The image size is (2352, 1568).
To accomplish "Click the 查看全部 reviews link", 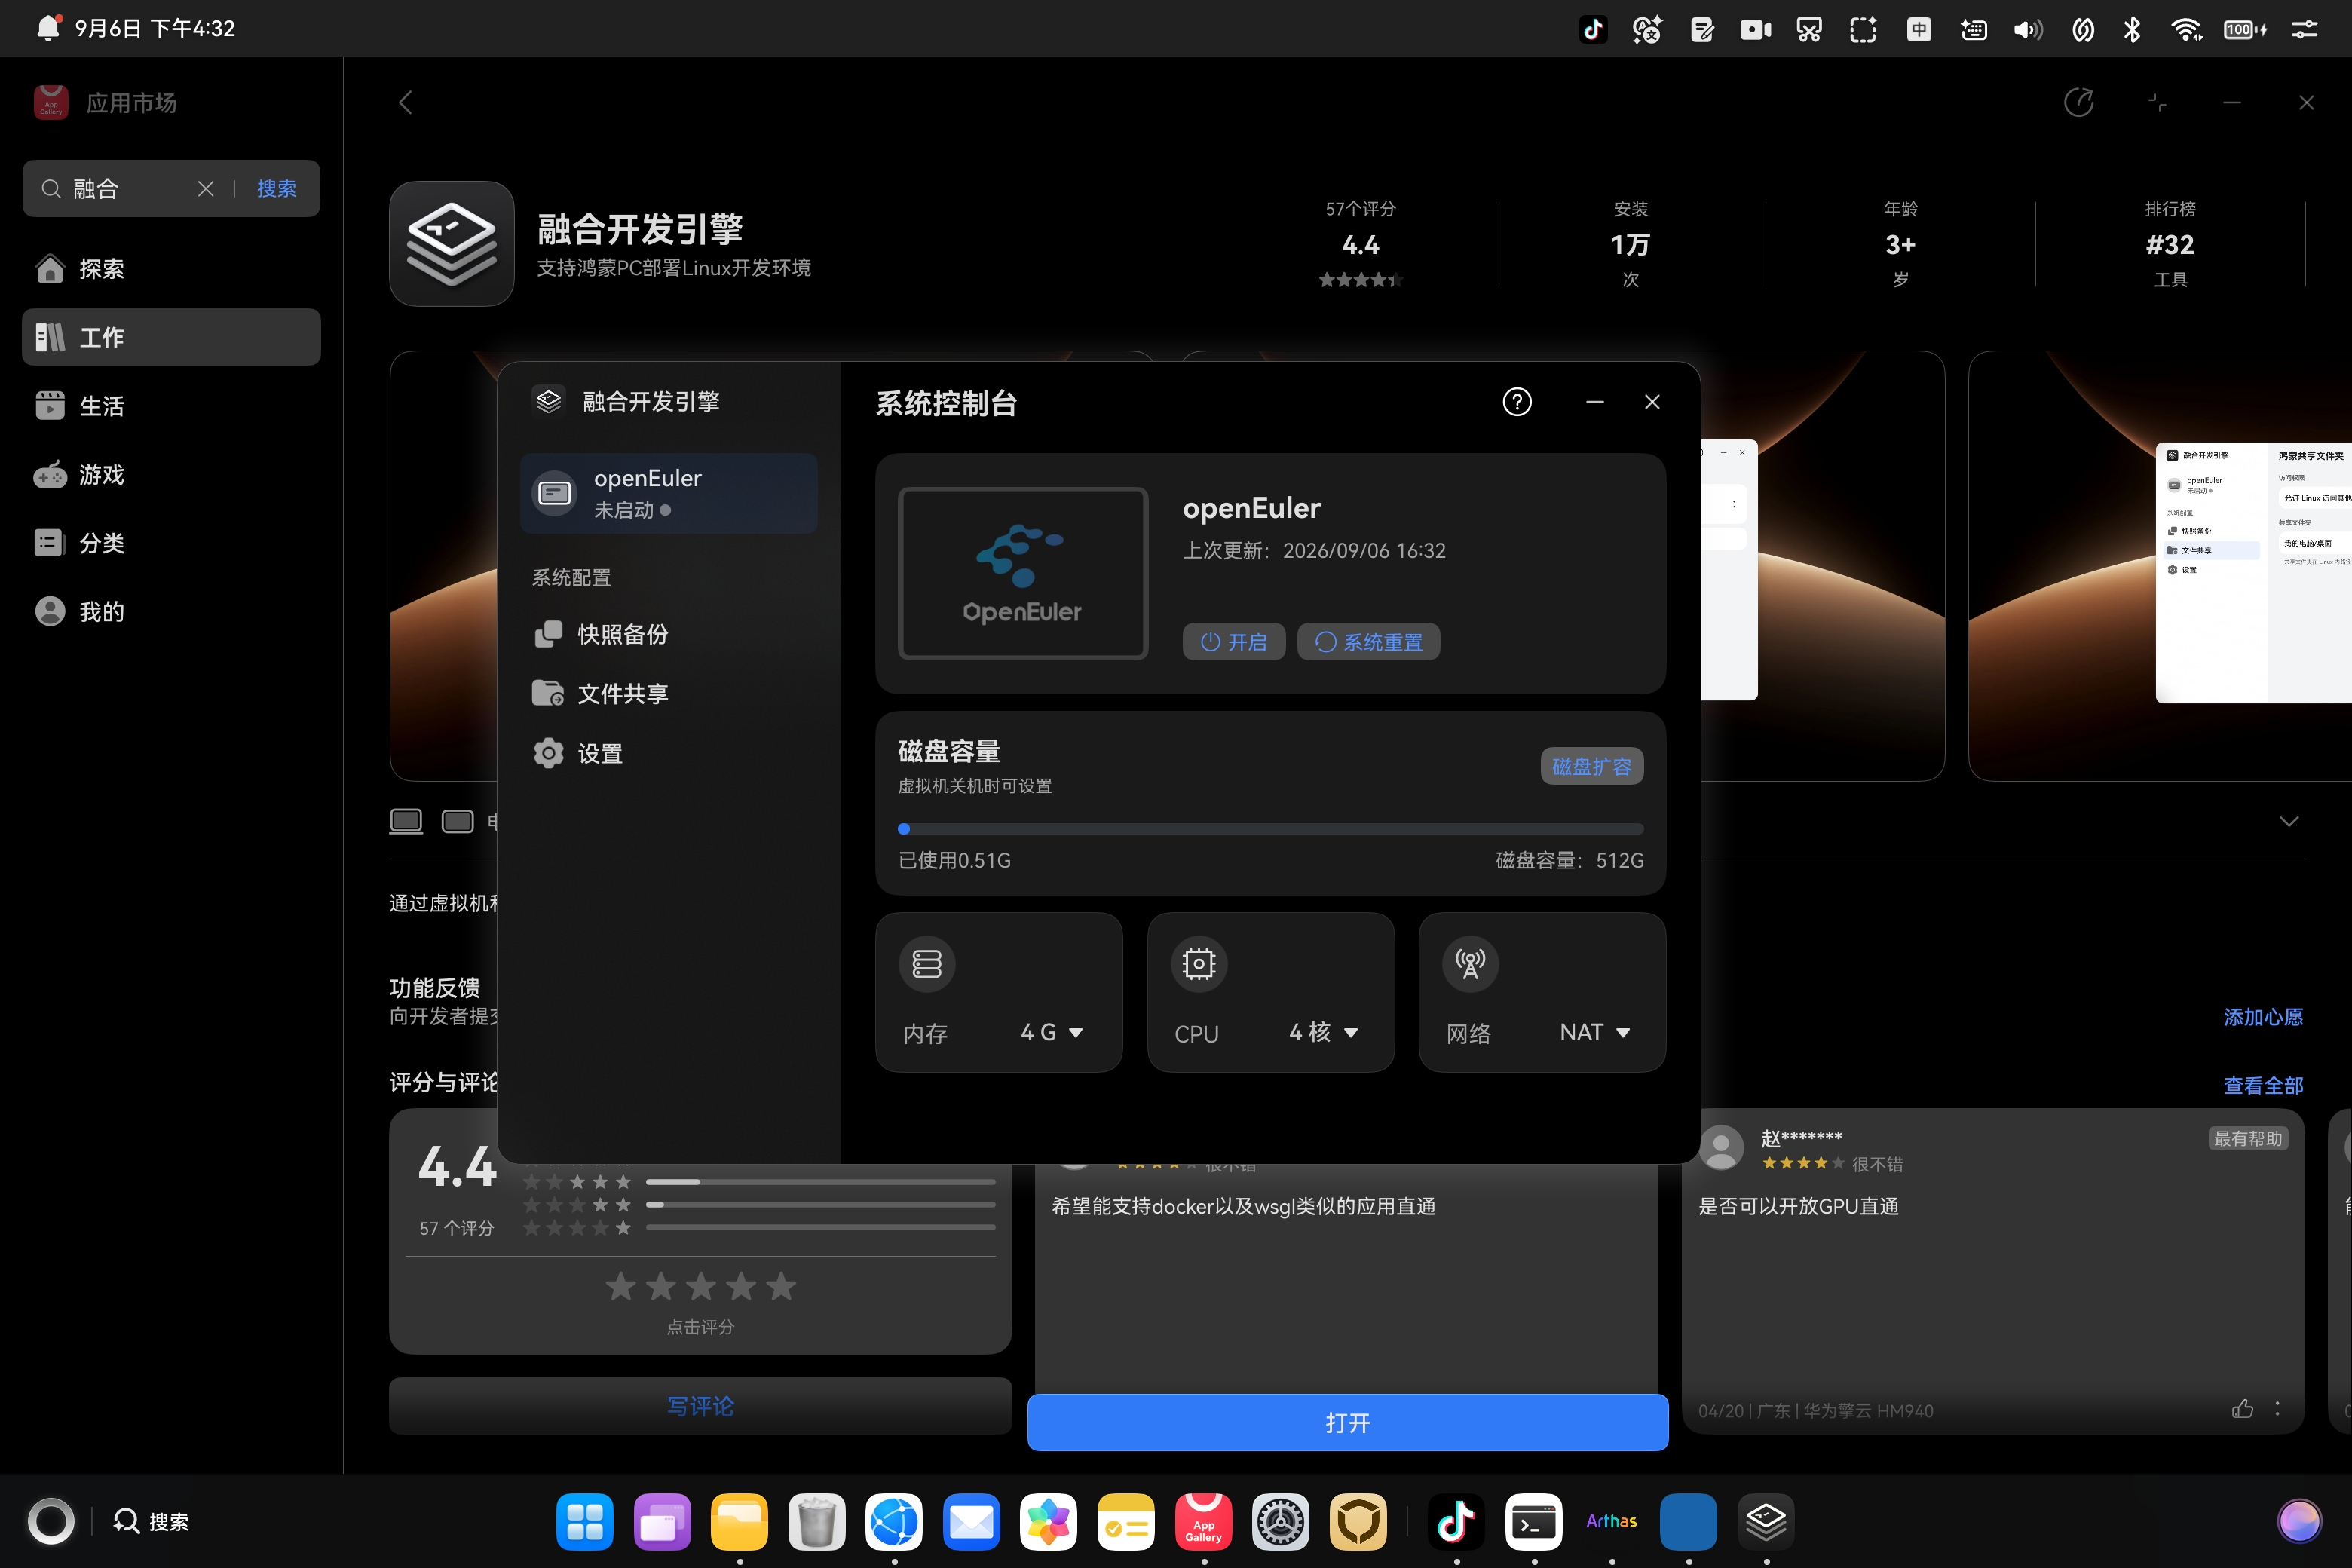I will pyautogui.click(x=2263, y=1085).
